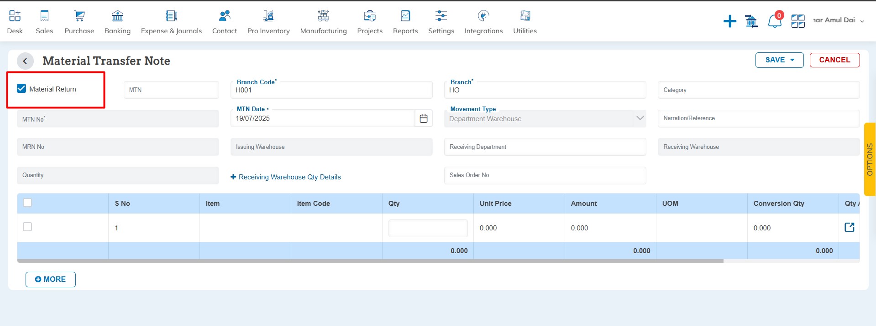Screen dimensions: 876x326
Task: Open the Contact people icon
Action: 225,16
